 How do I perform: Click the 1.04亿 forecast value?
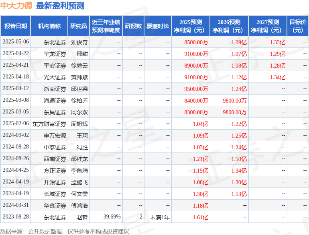click(200, 124)
